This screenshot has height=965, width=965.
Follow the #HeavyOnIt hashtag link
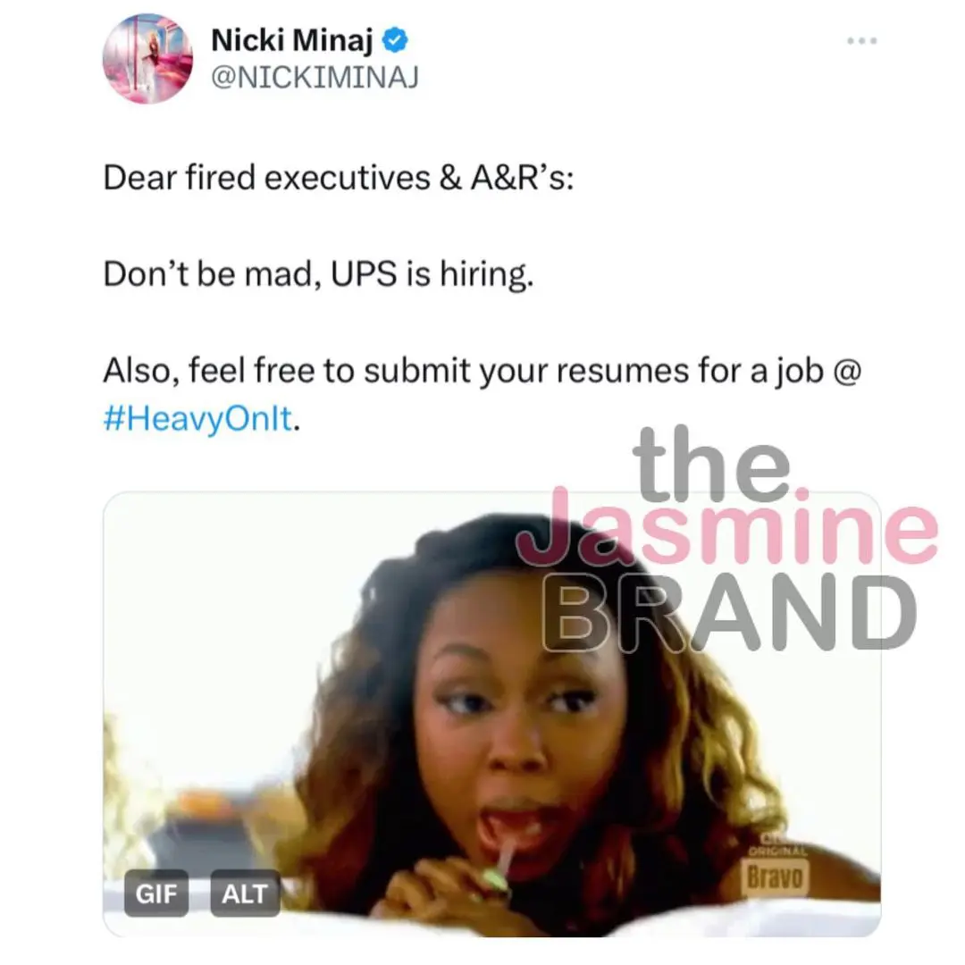click(197, 418)
